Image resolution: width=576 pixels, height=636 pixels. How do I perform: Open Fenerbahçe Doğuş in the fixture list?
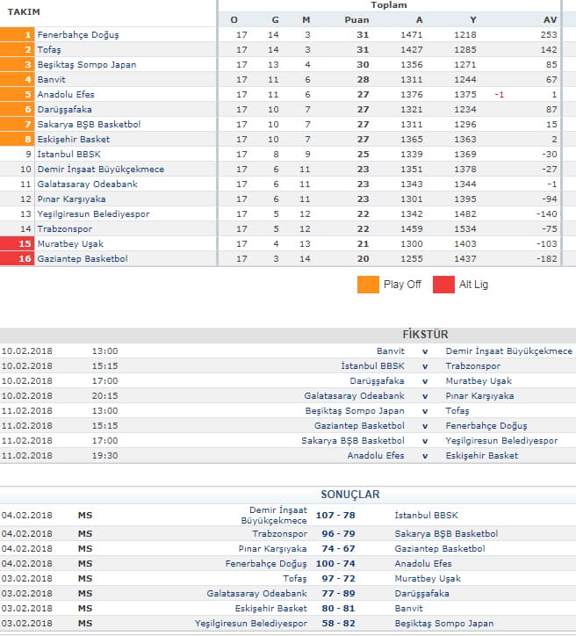pyautogui.click(x=486, y=426)
